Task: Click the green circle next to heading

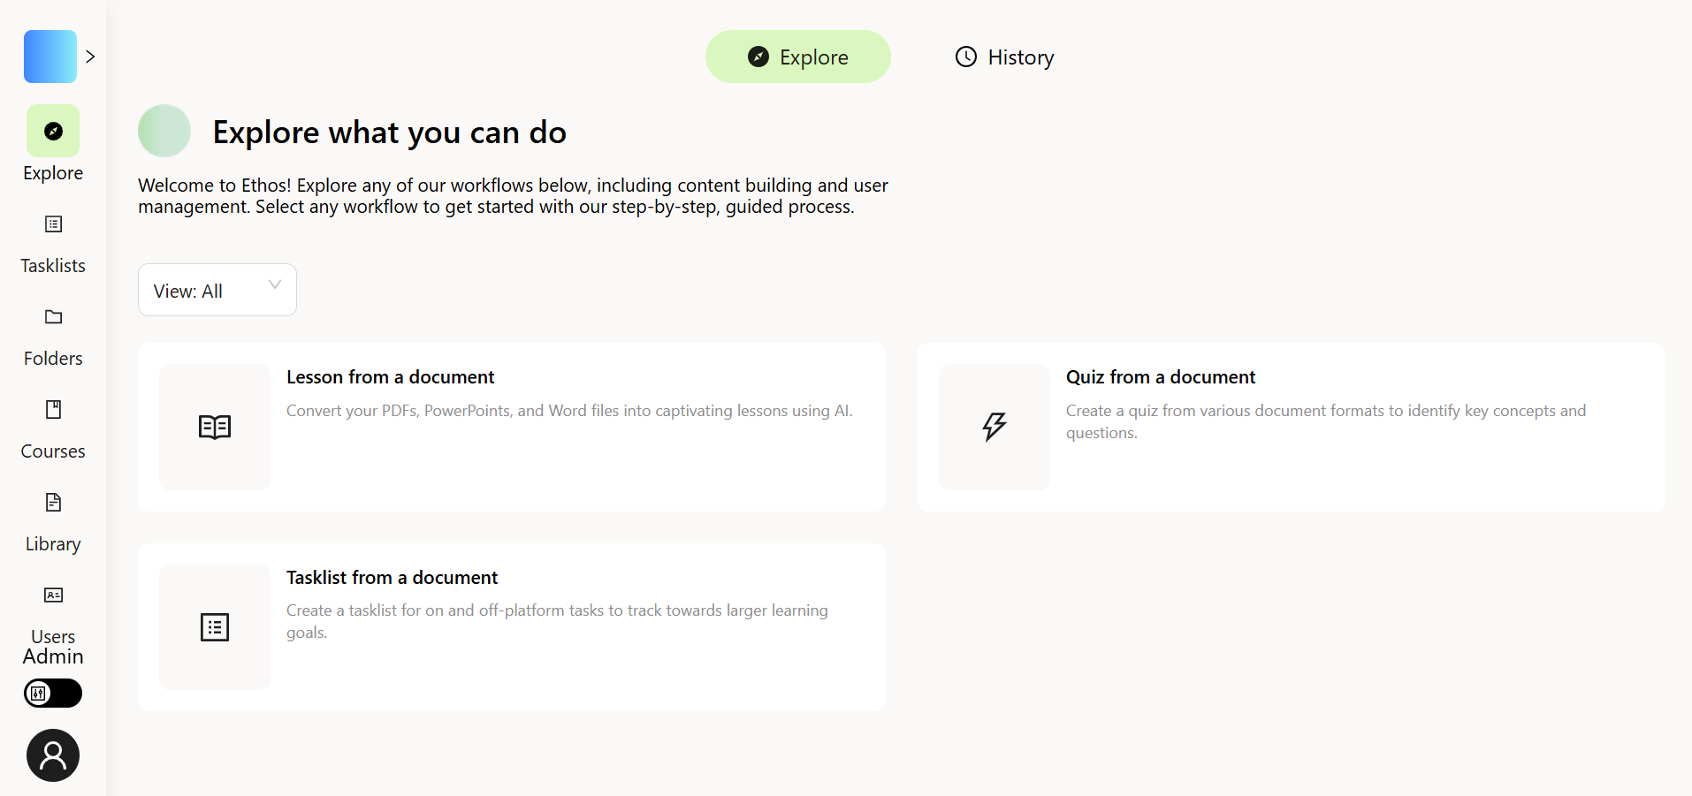Action: pyautogui.click(x=164, y=131)
